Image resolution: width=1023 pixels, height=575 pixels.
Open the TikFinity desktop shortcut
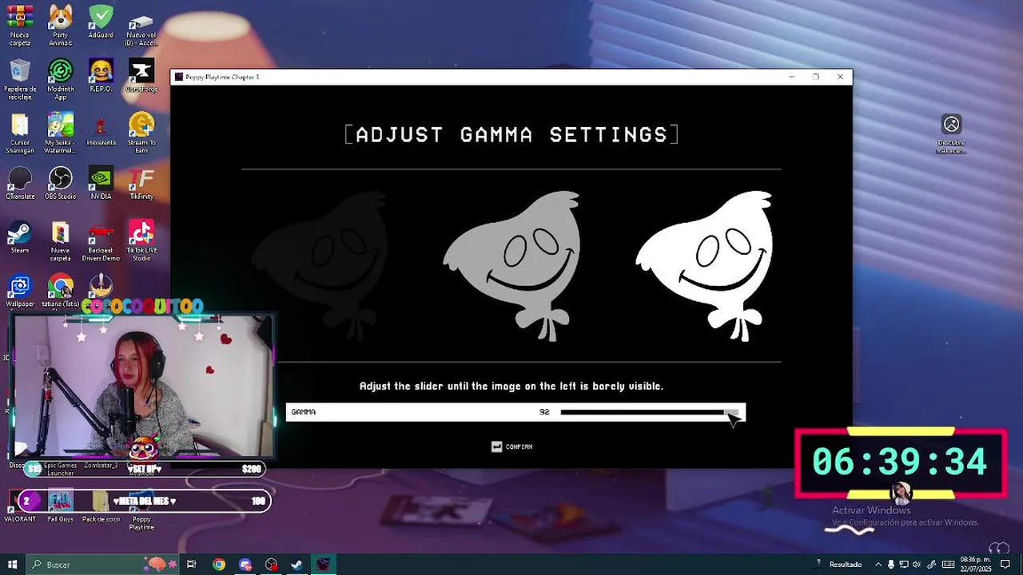[x=141, y=184]
